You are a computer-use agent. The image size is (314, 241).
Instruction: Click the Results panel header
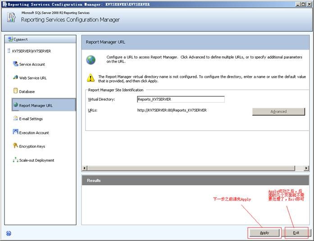(196, 180)
